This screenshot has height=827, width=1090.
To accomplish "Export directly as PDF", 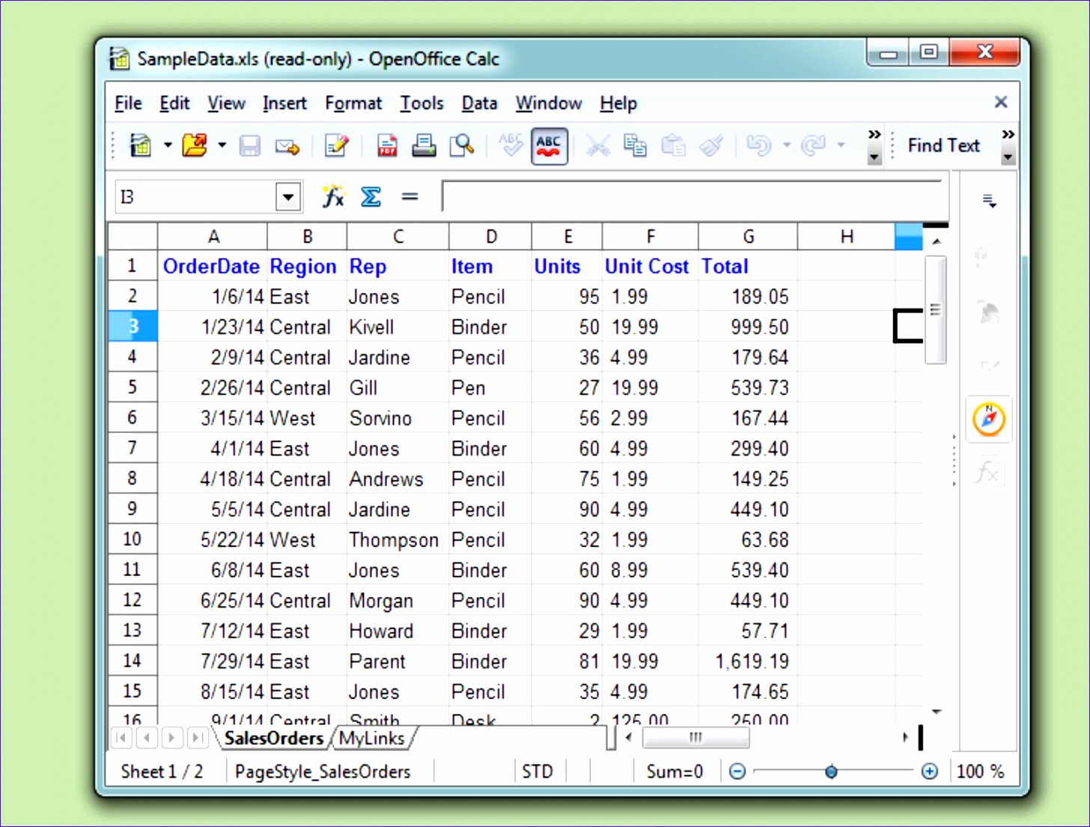I will coord(387,145).
